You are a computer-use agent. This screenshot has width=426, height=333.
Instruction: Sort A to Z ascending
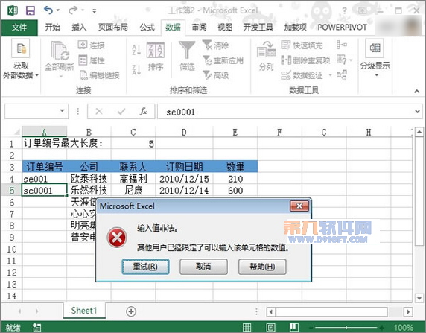[x=136, y=50]
